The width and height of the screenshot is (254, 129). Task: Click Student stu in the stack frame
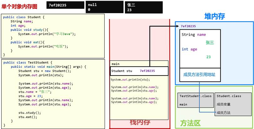[122, 71]
